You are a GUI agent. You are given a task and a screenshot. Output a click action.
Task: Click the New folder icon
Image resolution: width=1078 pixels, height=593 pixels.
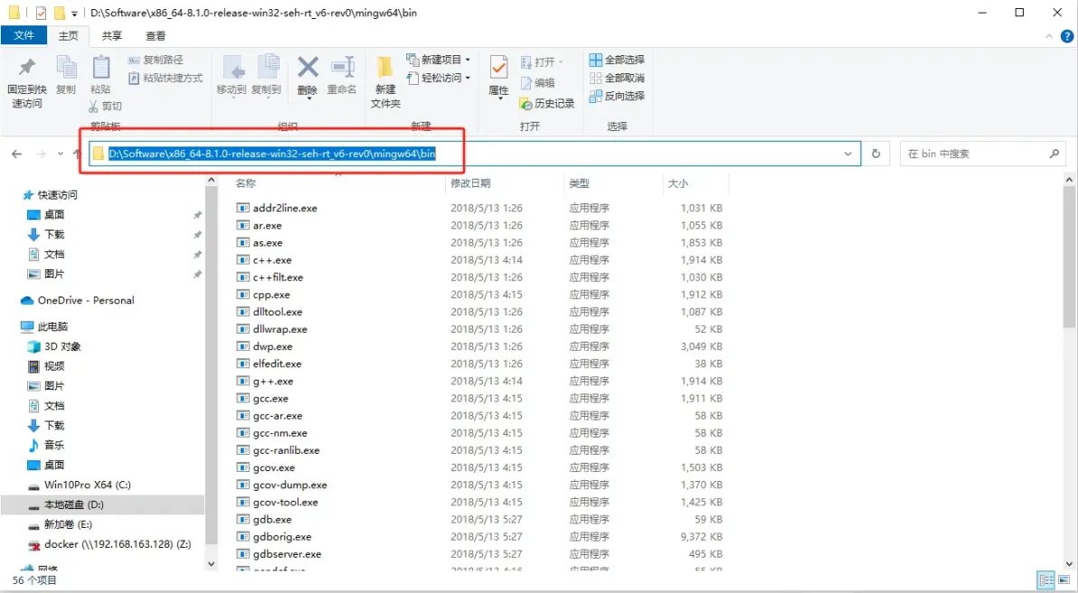(384, 67)
